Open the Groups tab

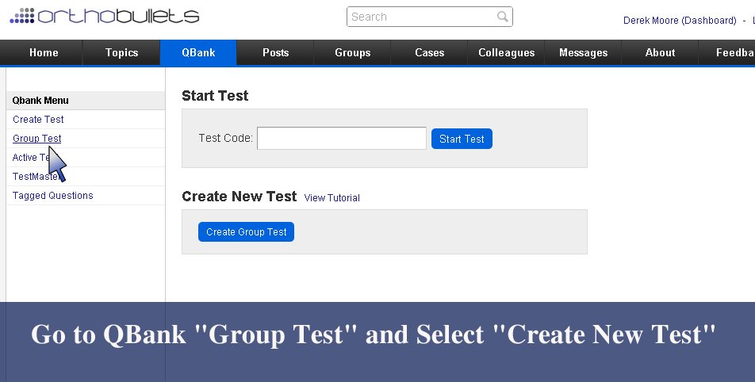pyautogui.click(x=352, y=52)
